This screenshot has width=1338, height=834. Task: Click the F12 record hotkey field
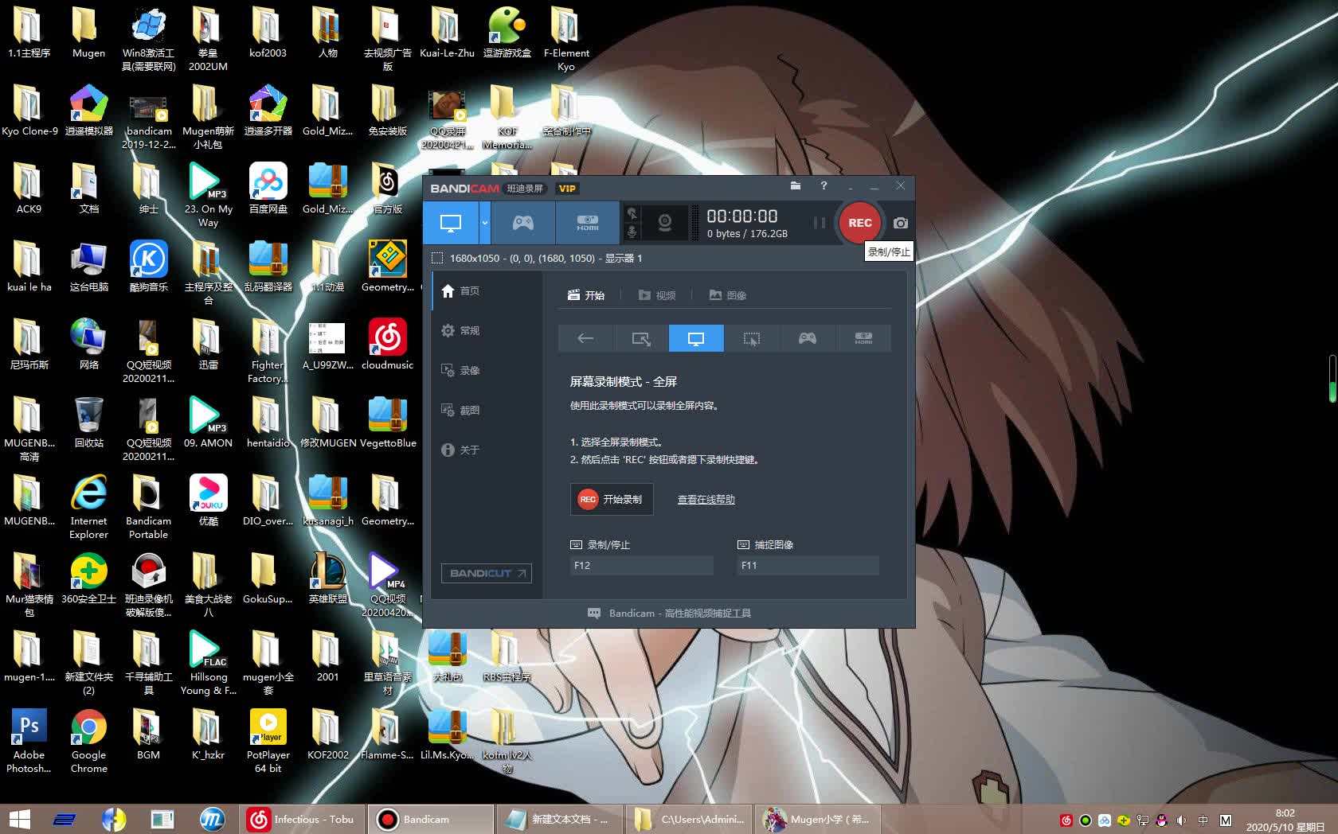click(x=642, y=565)
